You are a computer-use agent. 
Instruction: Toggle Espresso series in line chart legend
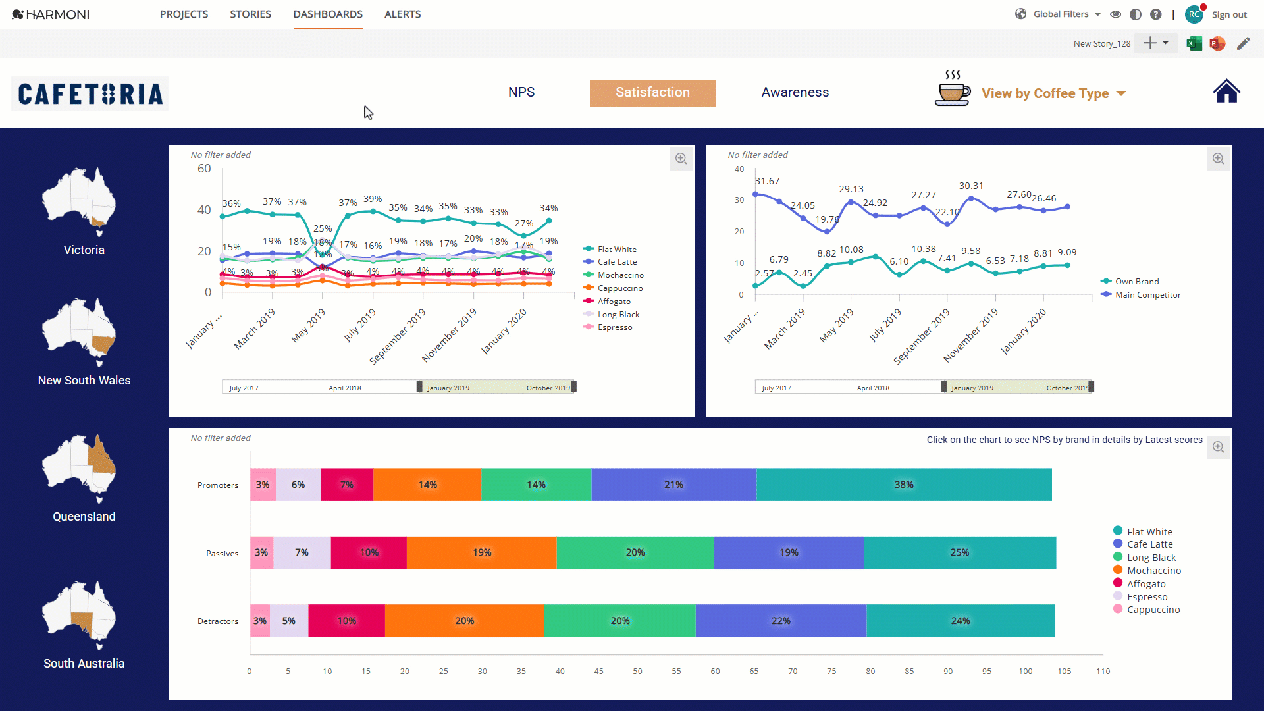pos(608,327)
